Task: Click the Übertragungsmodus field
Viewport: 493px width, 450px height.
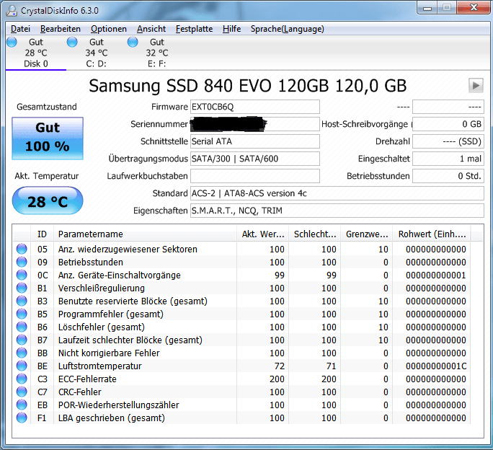Action: click(255, 159)
